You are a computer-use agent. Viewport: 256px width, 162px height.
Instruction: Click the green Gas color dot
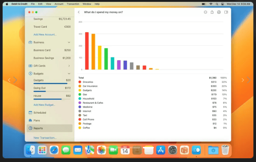[x=80, y=94]
